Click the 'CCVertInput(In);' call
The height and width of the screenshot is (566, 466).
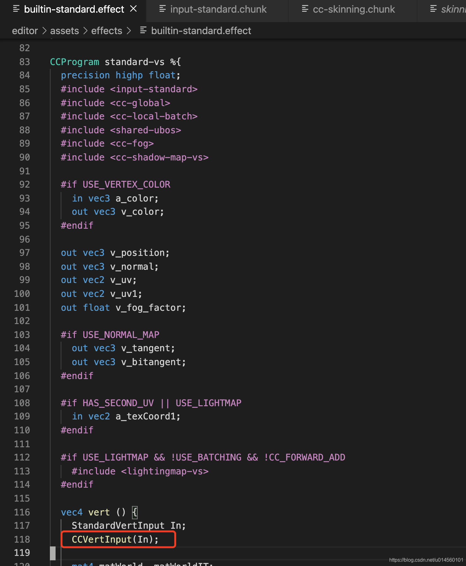pos(115,539)
